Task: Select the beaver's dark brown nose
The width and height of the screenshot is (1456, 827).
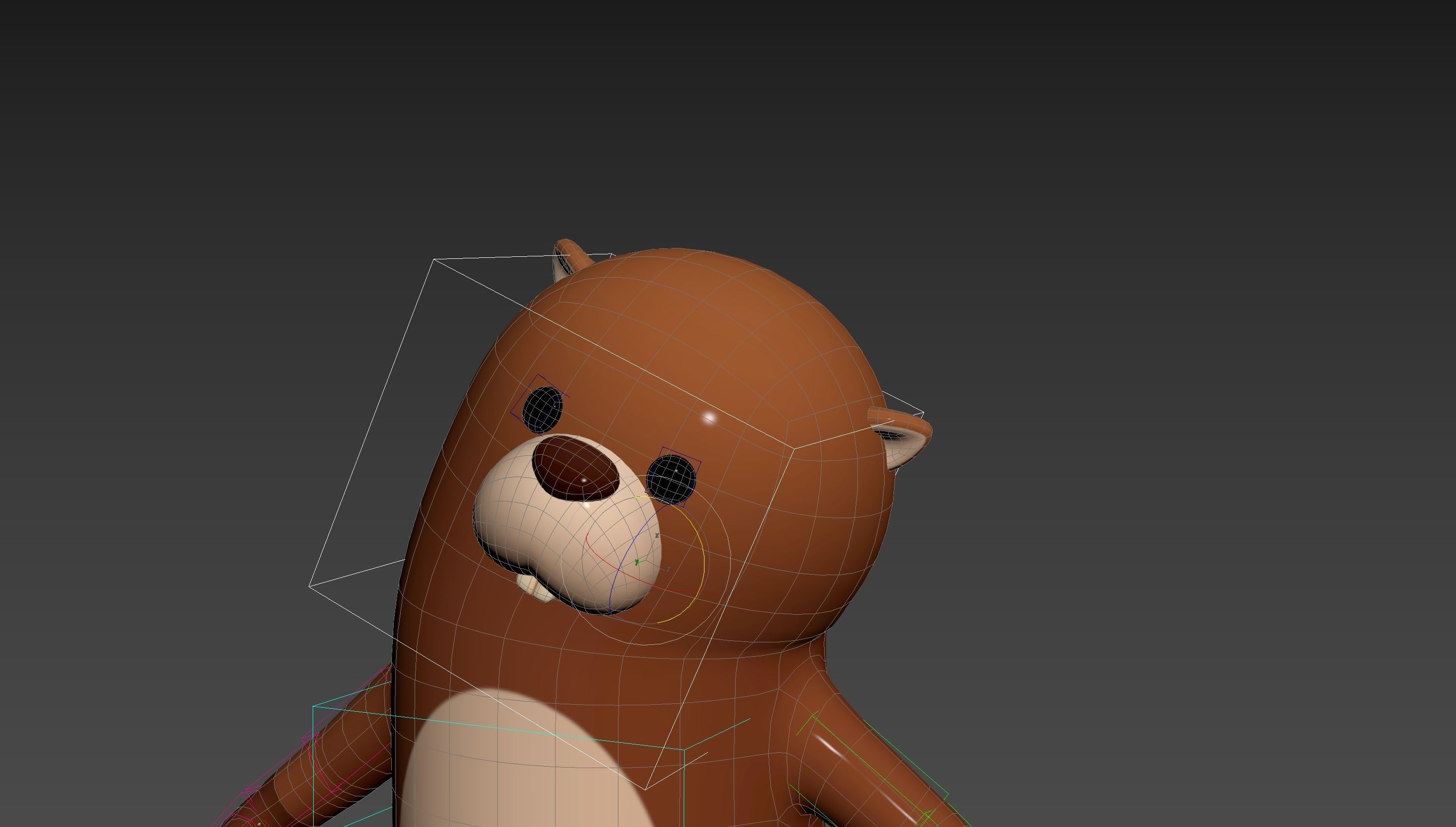Action: pos(575,468)
